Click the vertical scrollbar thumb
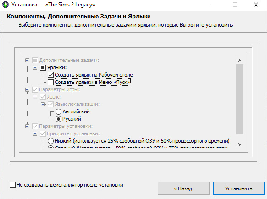267x199 pixels. (x=239, y=99)
